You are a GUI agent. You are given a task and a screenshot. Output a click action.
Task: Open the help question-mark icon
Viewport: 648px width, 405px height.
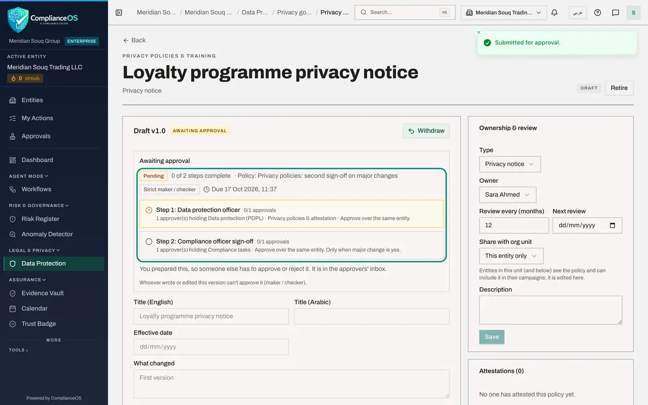pos(597,13)
